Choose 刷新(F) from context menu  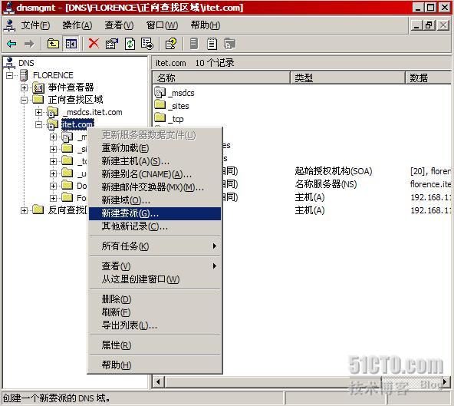click(155, 312)
